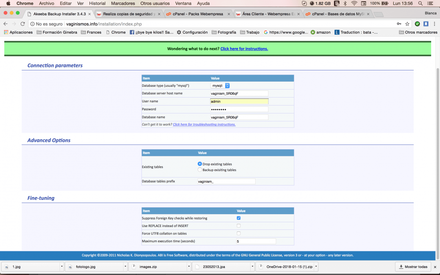The height and width of the screenshot is (275, 440).
Task: Click the battery status icon
Action: coord(385,3)
